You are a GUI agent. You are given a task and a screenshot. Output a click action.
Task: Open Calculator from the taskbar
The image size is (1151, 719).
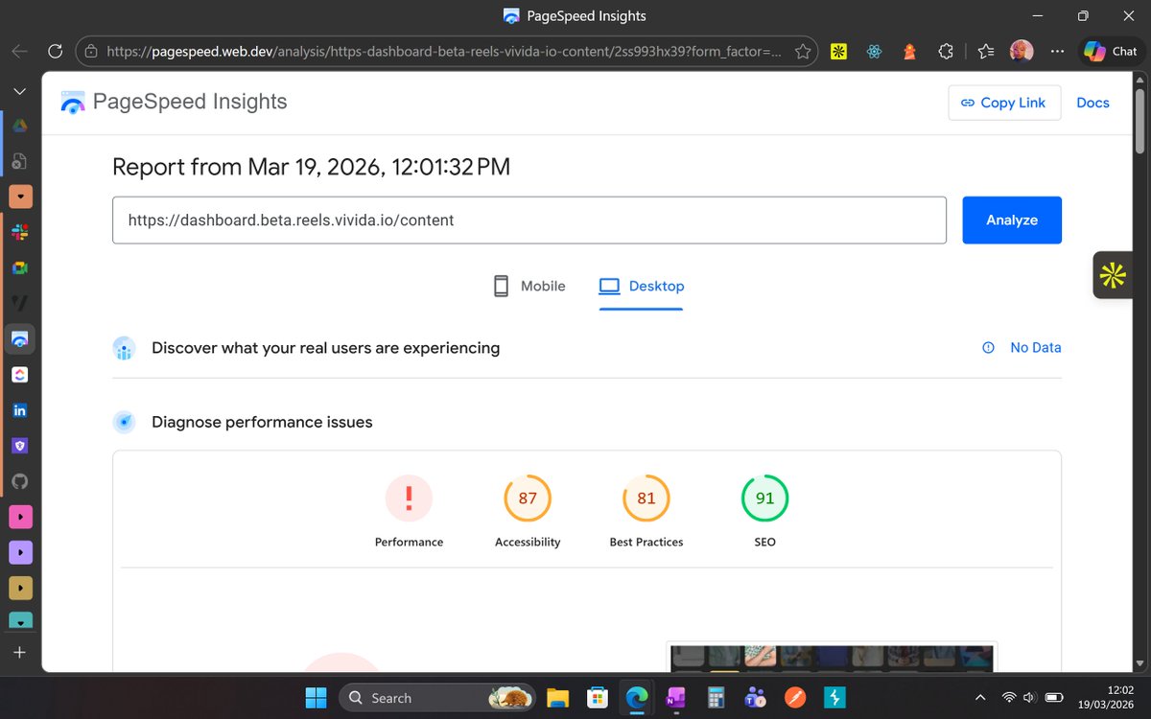pos(716,697)
